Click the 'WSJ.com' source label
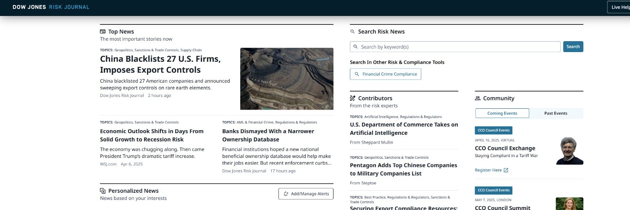The width and height of the screenshot is (630, 210). click(108, 164)
